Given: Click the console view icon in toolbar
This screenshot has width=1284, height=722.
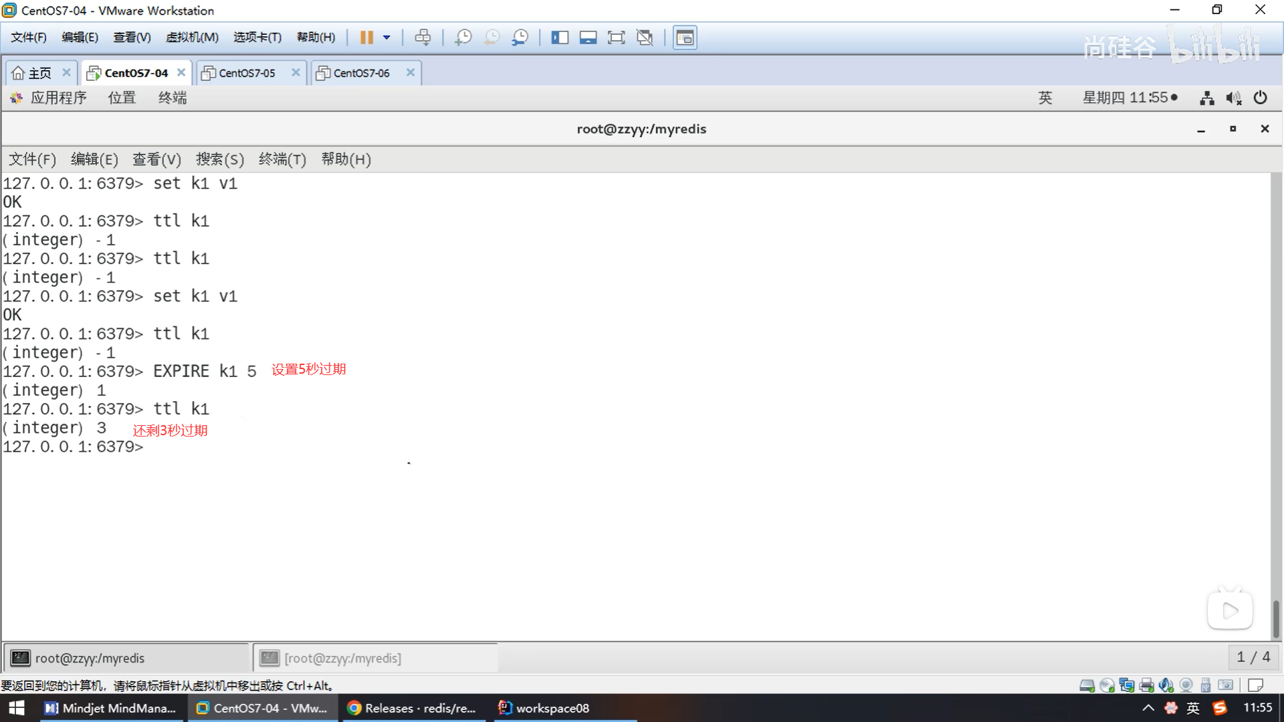Looking at the screenshot, I should click(x=685, y=37).
